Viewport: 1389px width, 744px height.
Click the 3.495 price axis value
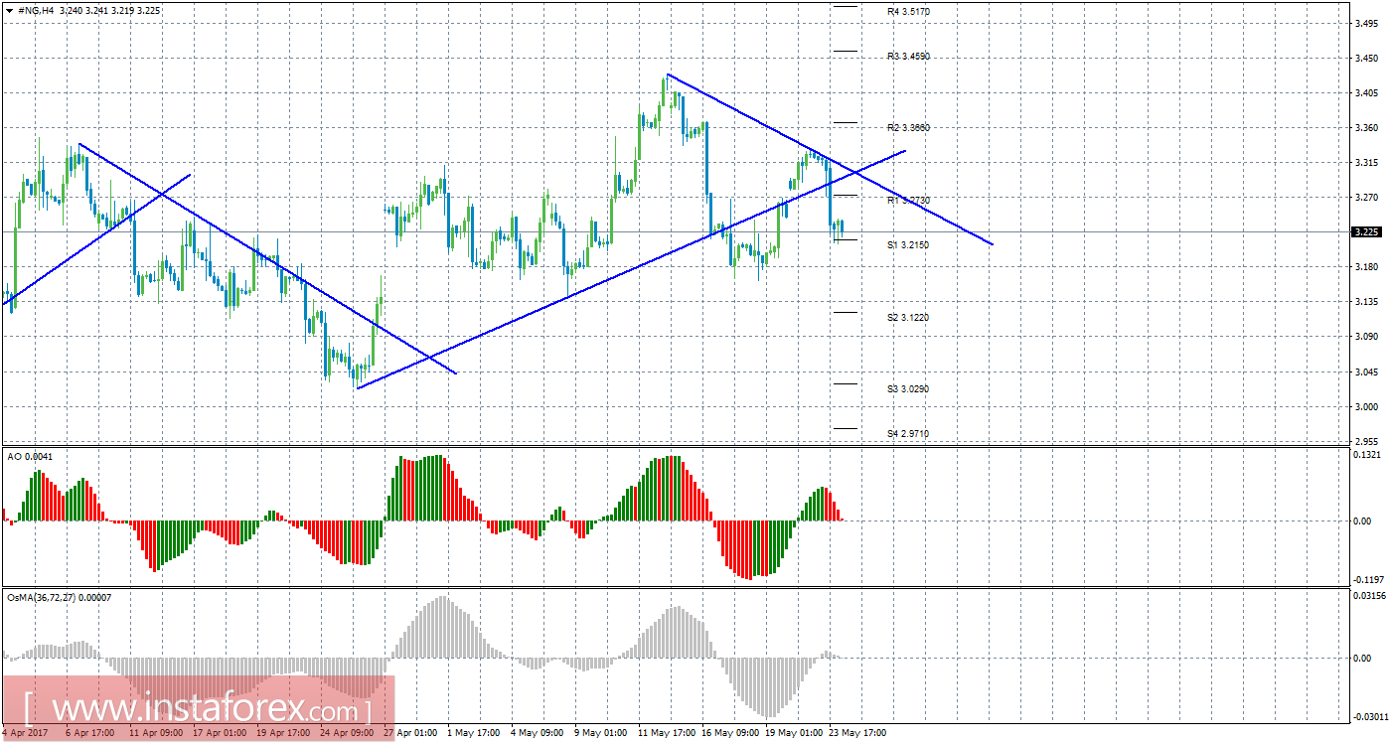click(x=1365, y=24)
